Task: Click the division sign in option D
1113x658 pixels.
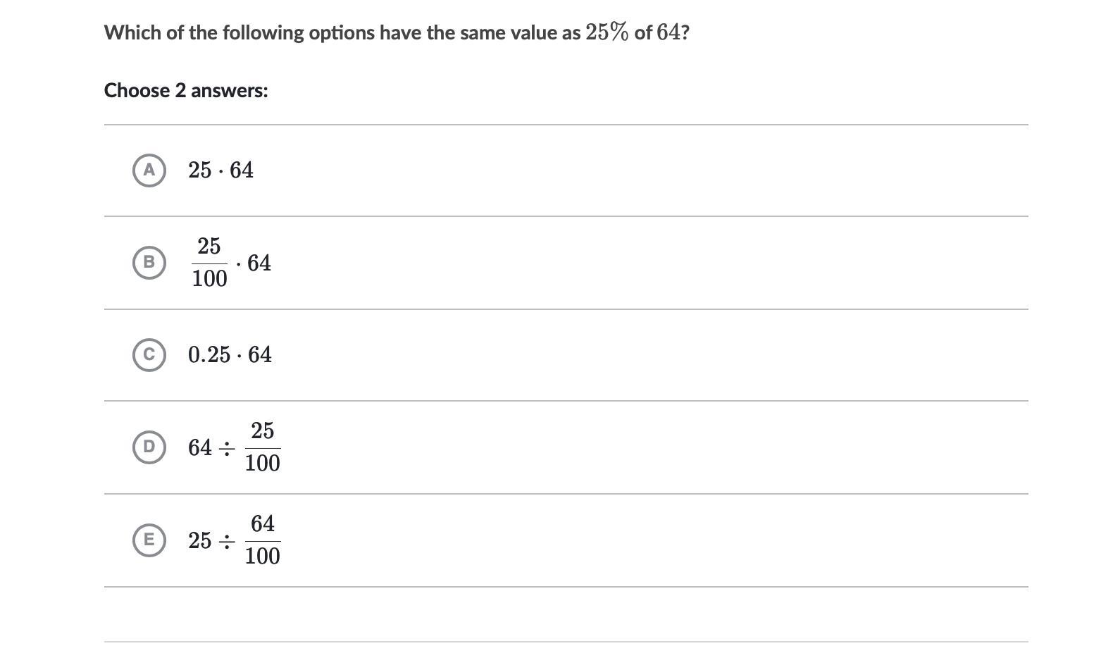Action: tap(226, 449)
